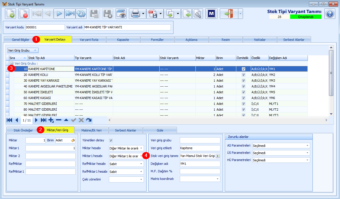This screenshot has width=340, height=199.
Task: Open the AS Parametreleri dropdown
Action: tap(307, 146)
